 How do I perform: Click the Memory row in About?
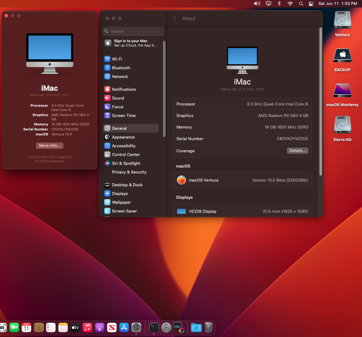pyautogui.click(x=242, y=127)
